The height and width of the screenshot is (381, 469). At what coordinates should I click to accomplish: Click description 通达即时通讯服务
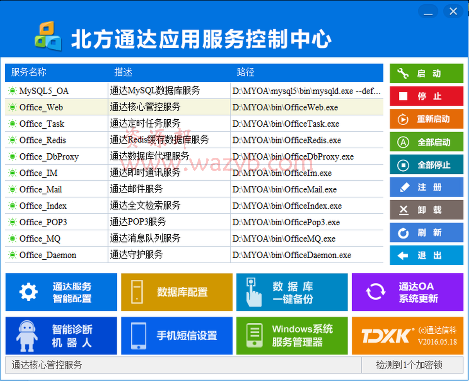pos(145,173)
